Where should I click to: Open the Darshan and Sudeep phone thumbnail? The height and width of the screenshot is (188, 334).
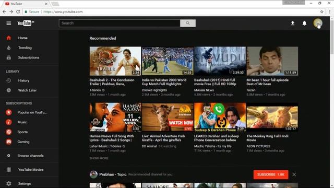point(220,117)
